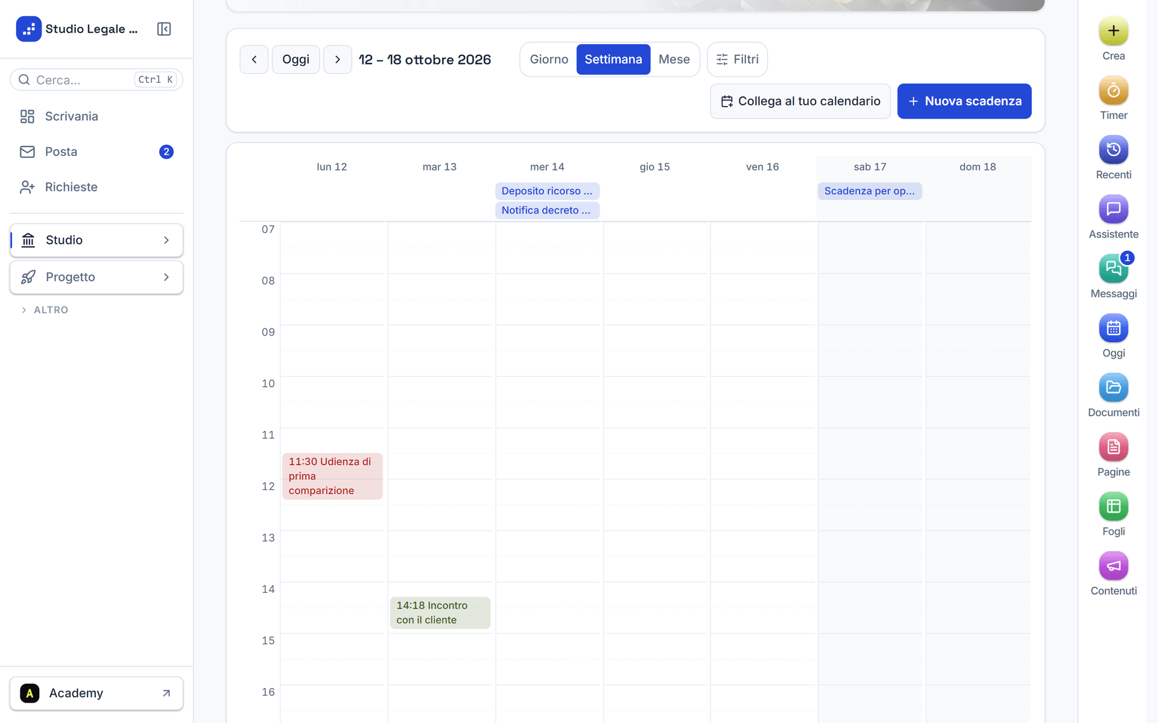
Task: Click the dom 18 day header
Action: [x=978, y=167]
